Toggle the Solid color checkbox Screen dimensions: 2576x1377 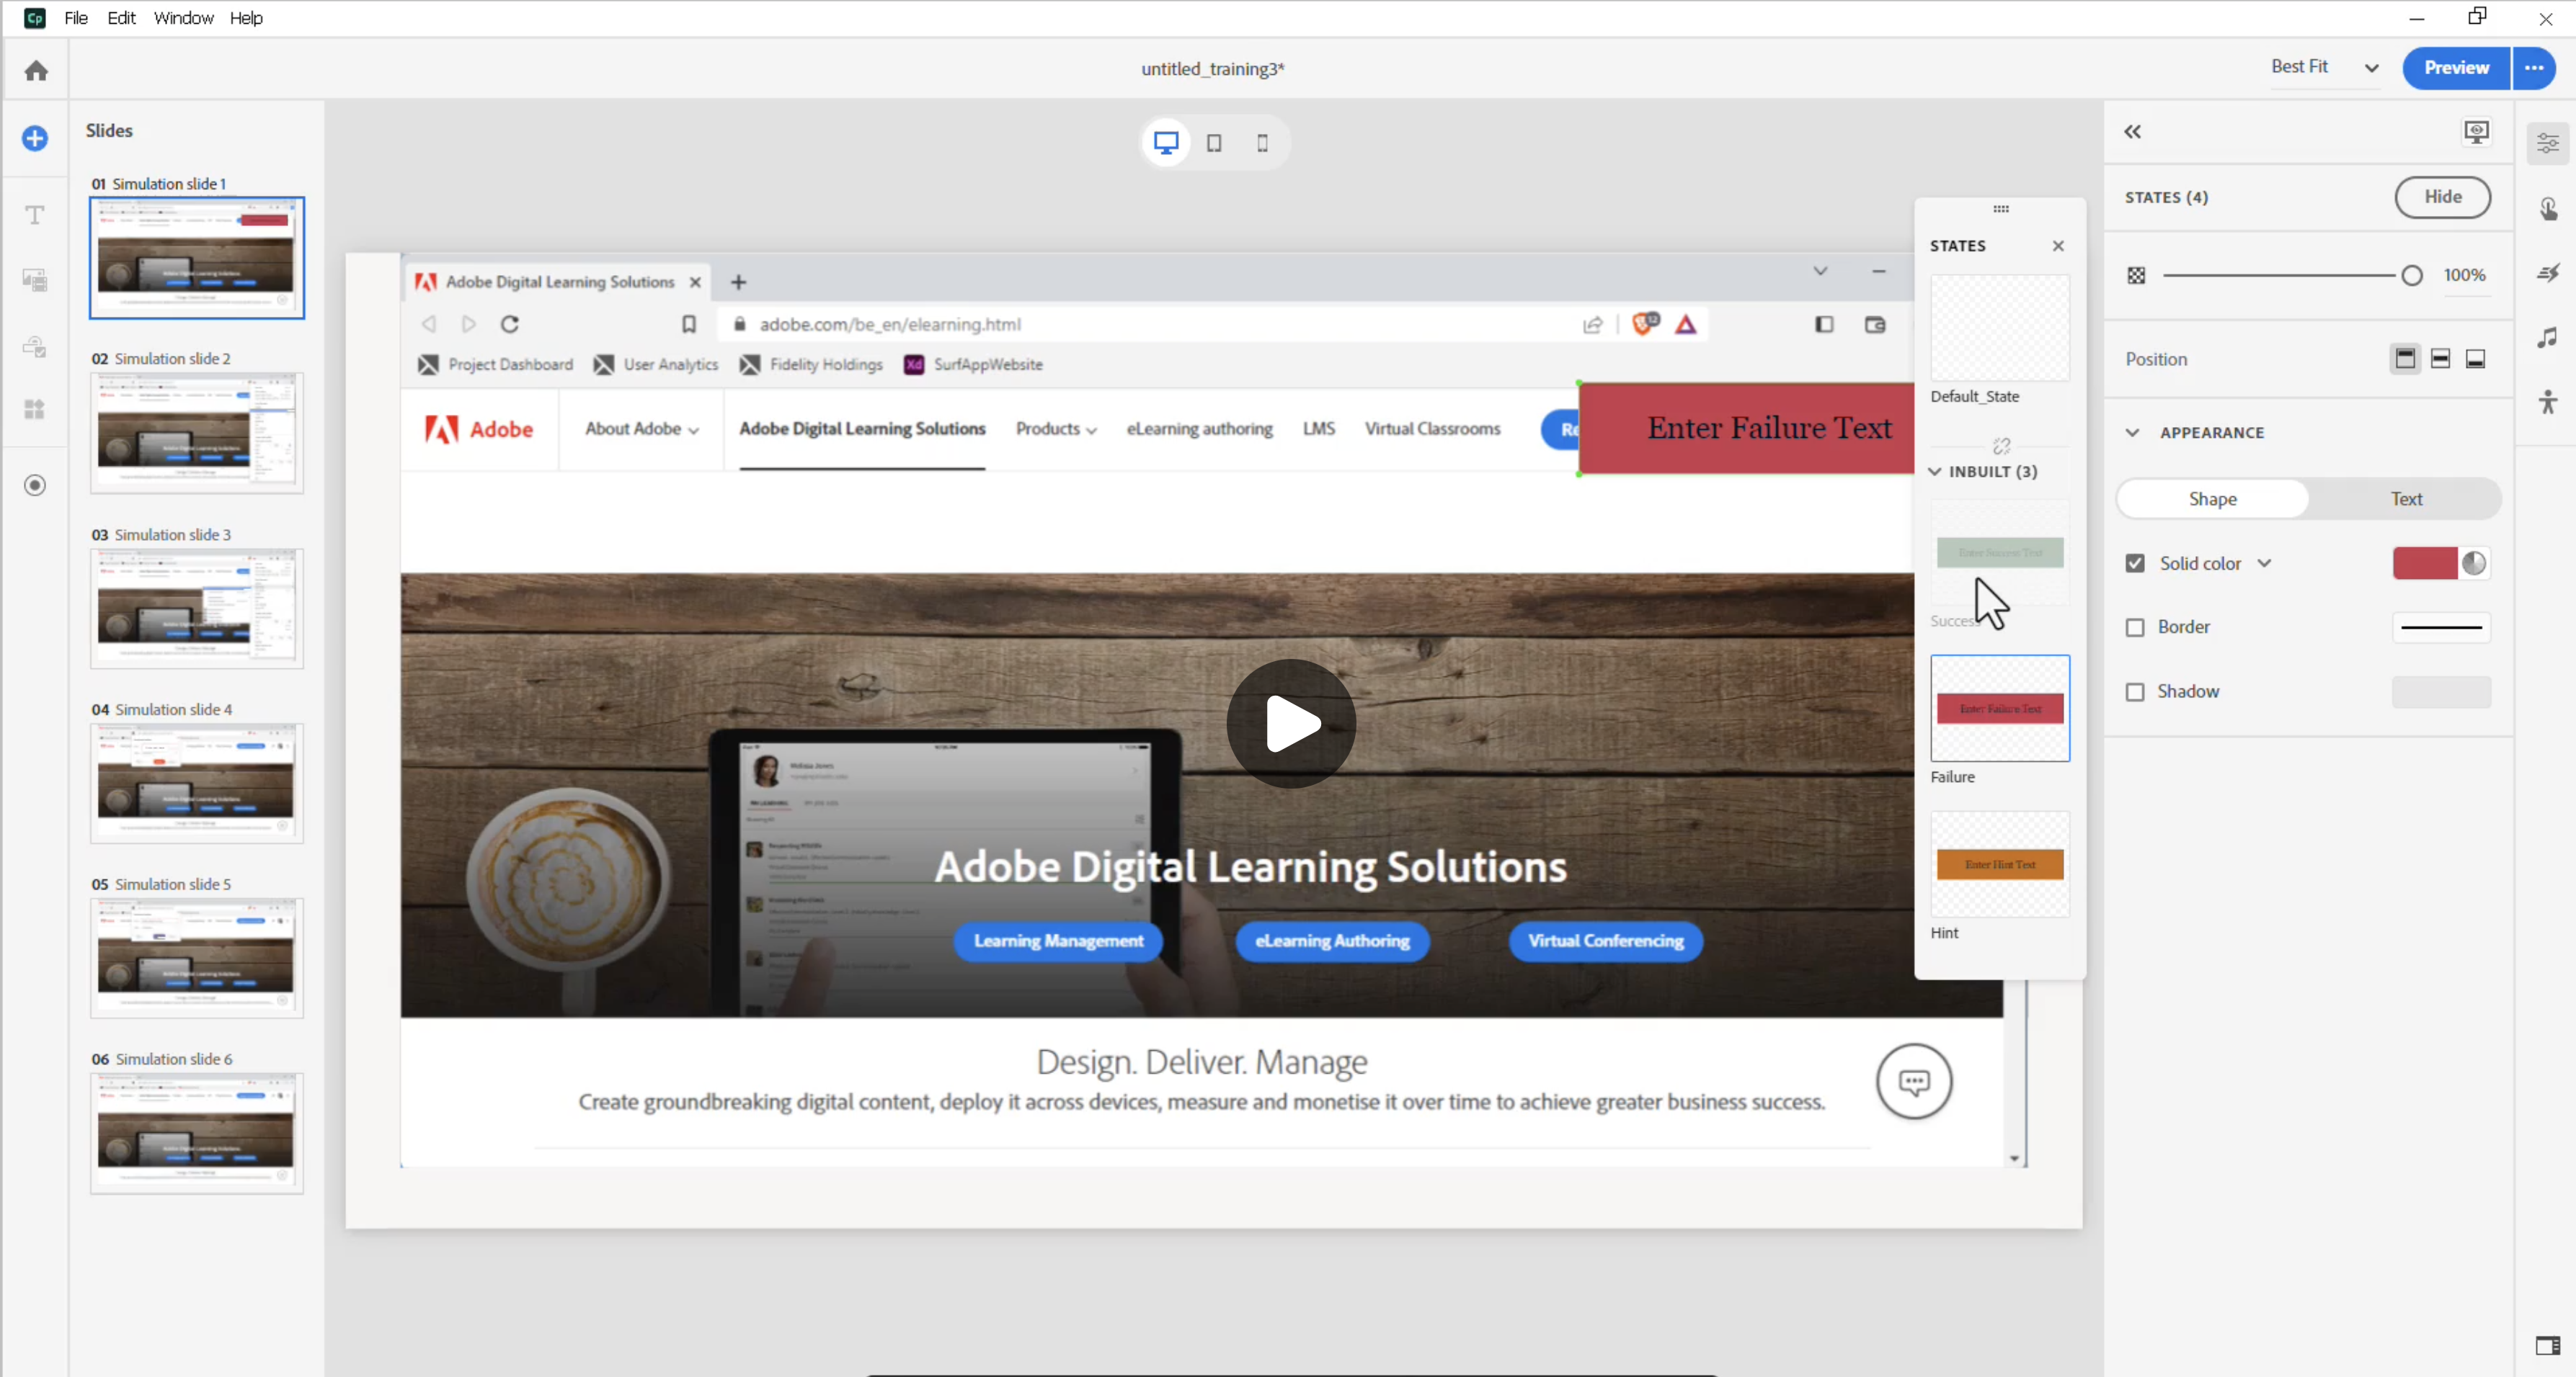tap(2135, 564)
